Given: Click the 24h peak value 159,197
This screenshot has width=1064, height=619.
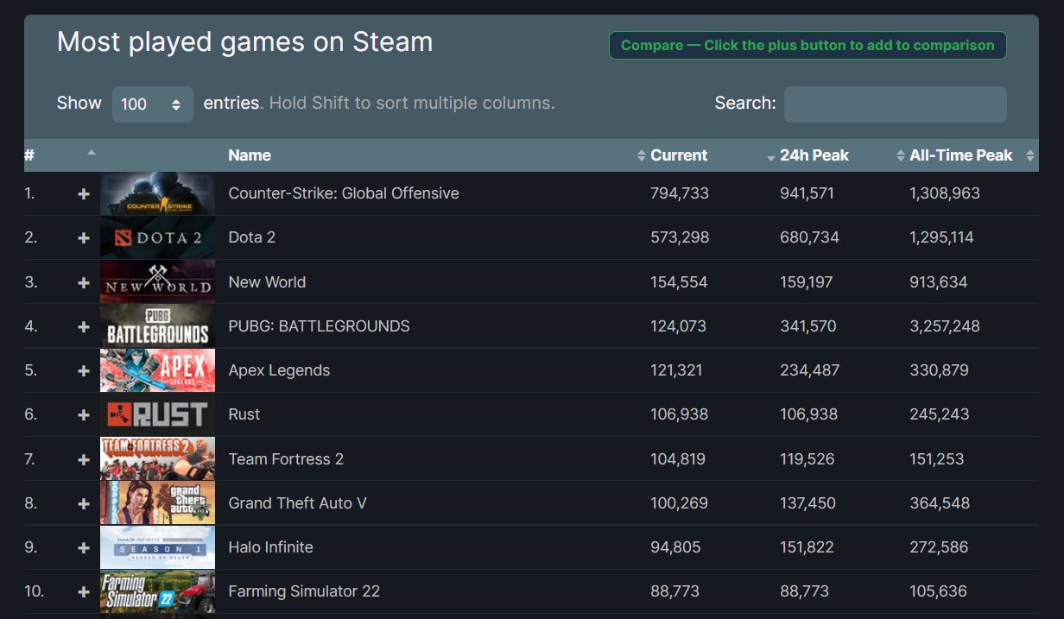Looking at the screenshot, I should [808, 282].
